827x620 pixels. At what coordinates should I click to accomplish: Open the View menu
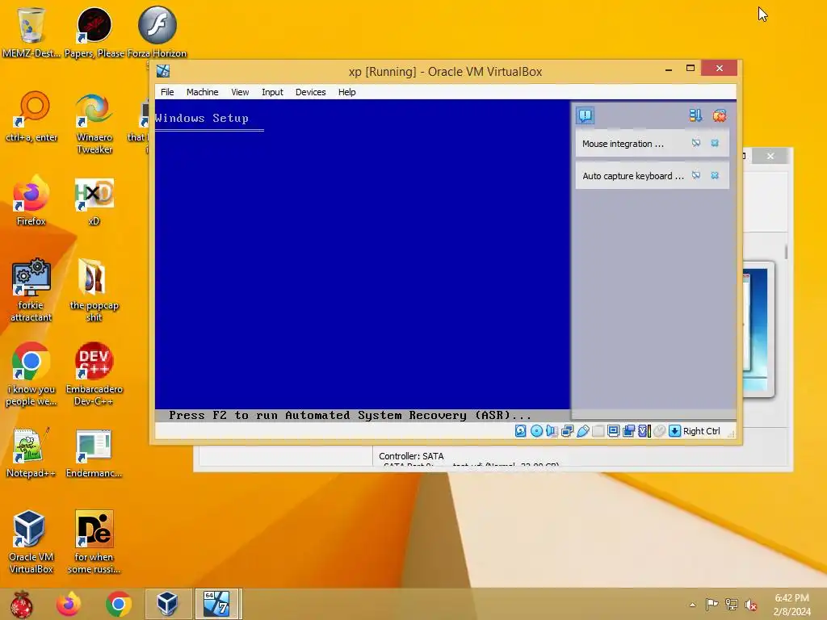[240, 92]
